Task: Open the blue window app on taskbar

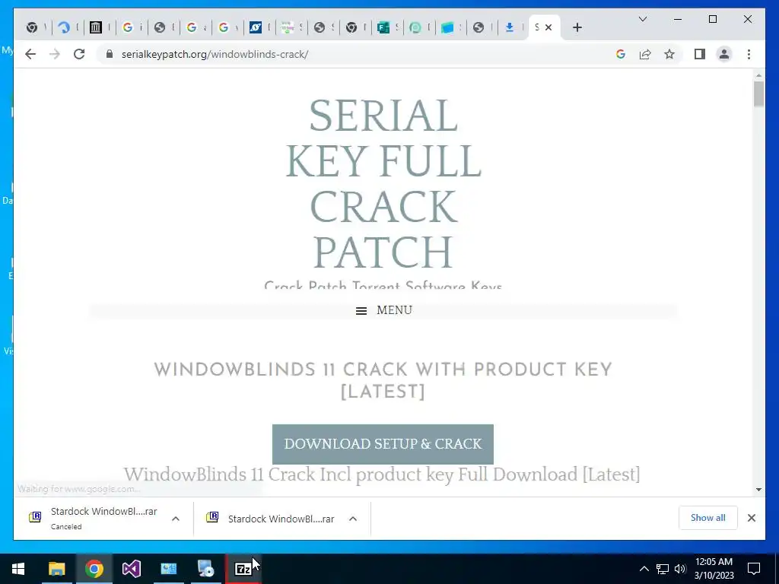Action: click(168, 569)
